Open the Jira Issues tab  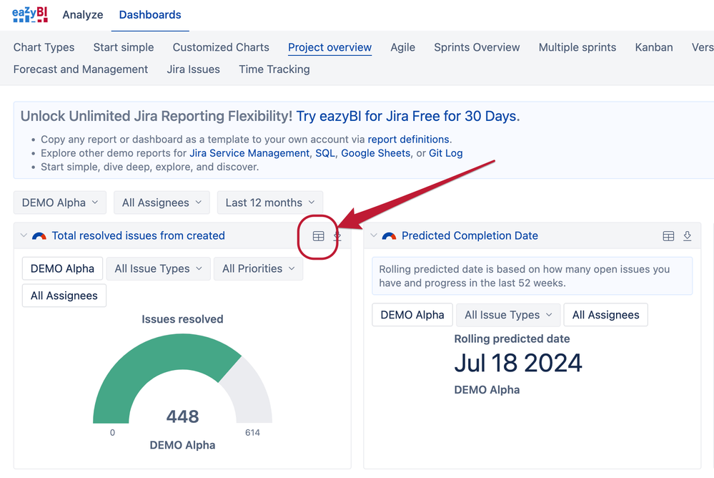point(193,69)
